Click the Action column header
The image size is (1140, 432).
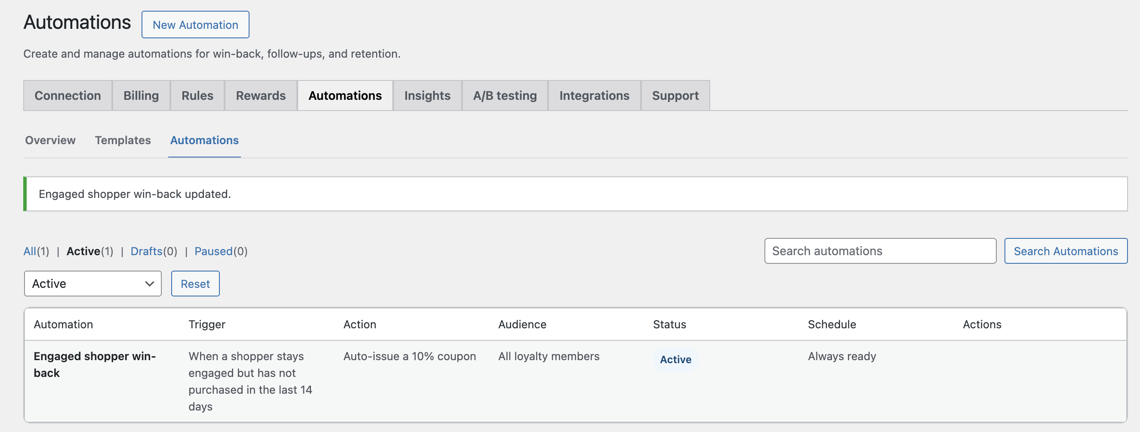(x=360, y=324)
